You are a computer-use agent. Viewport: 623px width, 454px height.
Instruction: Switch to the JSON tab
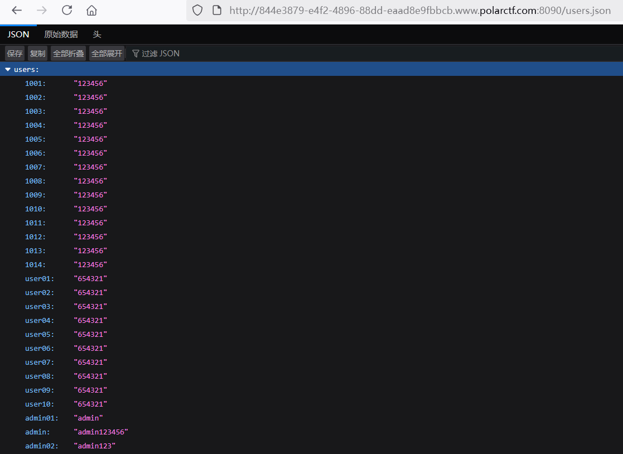click(x=18, y=35)
